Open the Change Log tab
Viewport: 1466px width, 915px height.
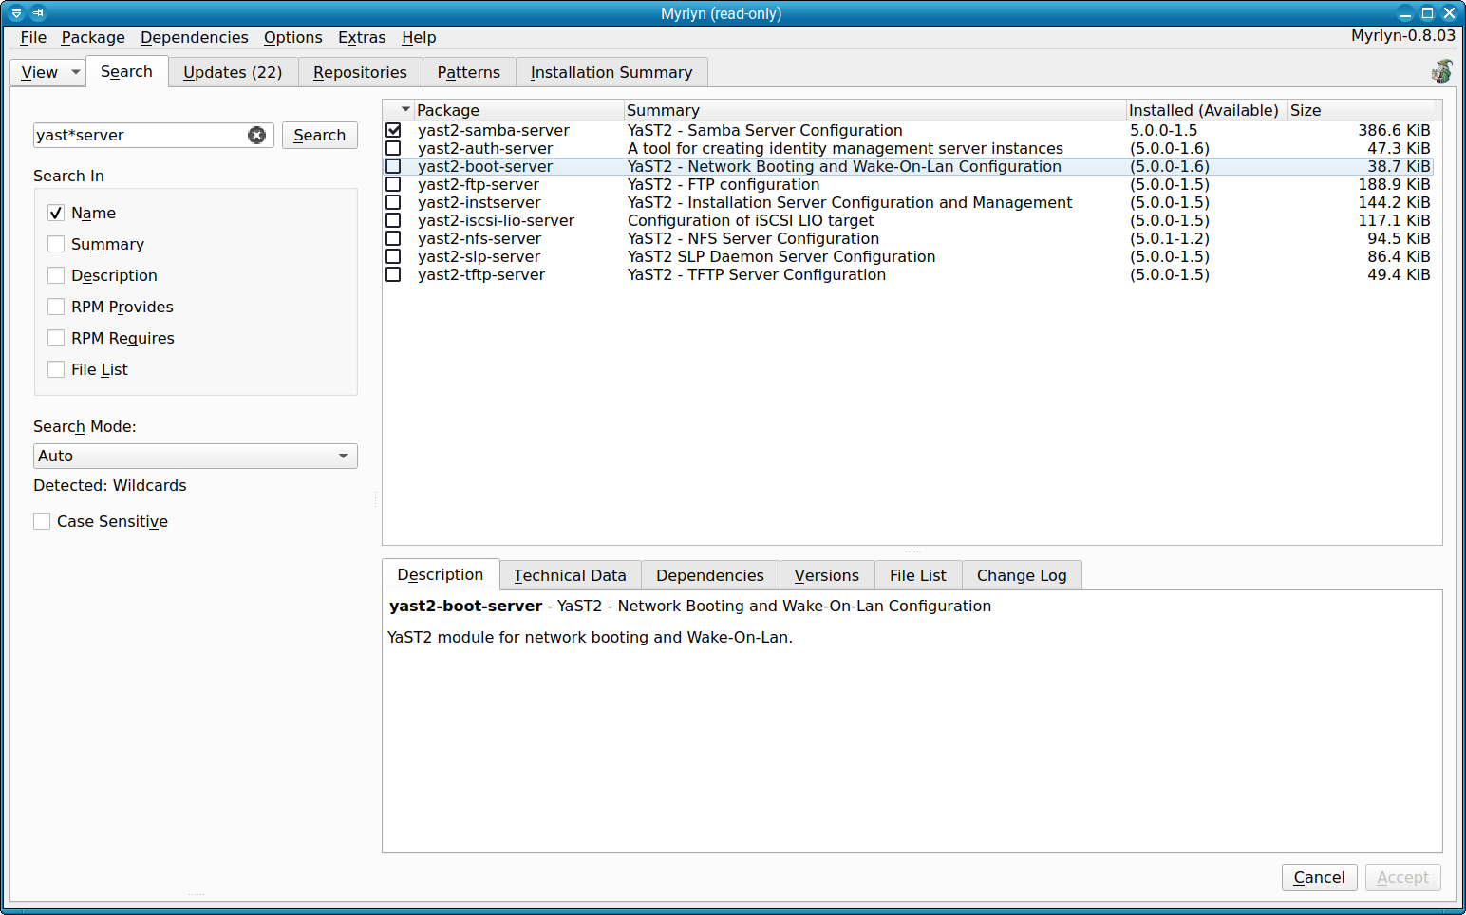(1022, 575)
